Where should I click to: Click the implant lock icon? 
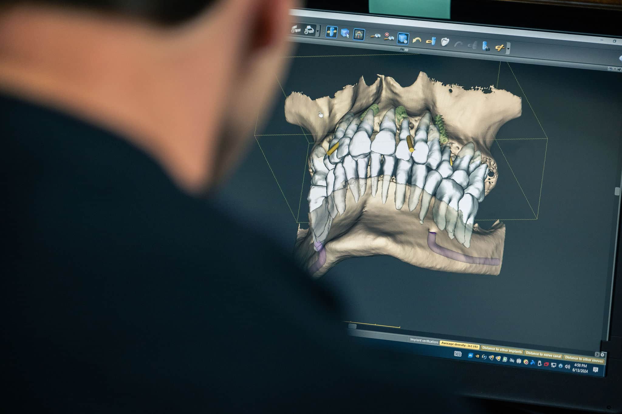[485, 46]
